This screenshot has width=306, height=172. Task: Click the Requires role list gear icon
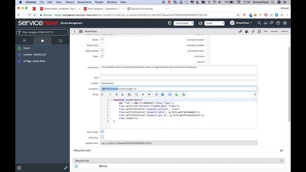(x=76, y=166)
